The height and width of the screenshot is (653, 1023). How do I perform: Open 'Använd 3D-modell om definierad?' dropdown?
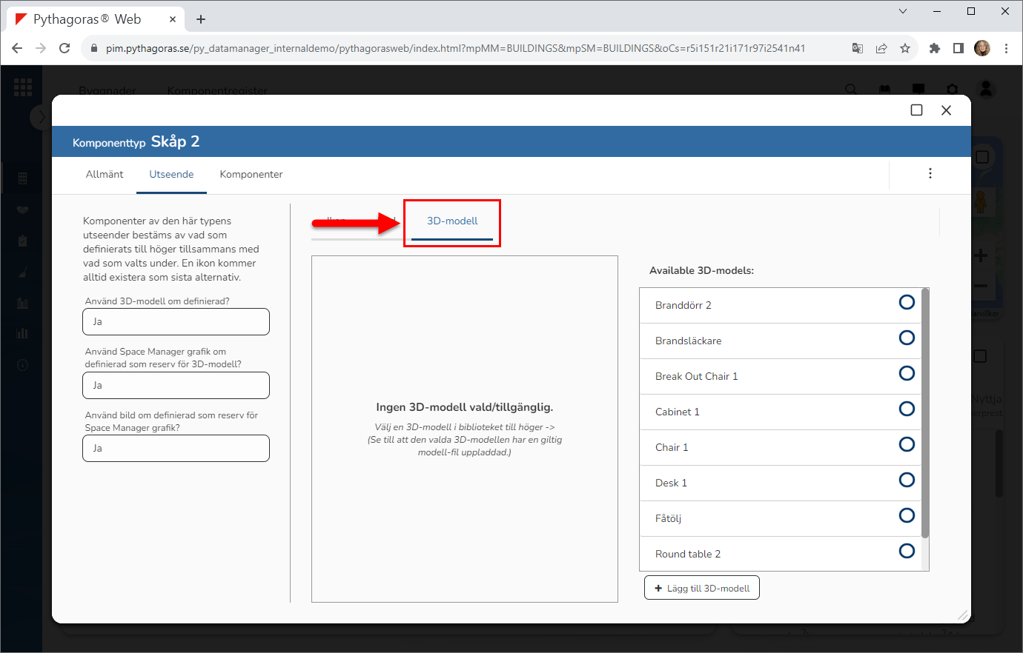click(x=176, y=322)
